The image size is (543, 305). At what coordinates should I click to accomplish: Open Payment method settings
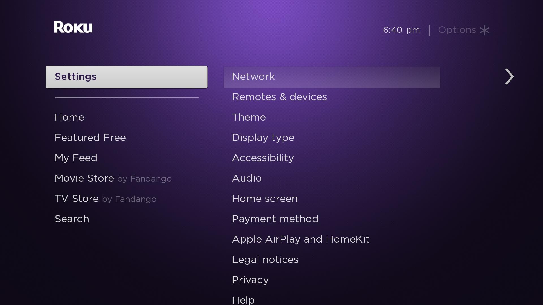click(275, 219)
